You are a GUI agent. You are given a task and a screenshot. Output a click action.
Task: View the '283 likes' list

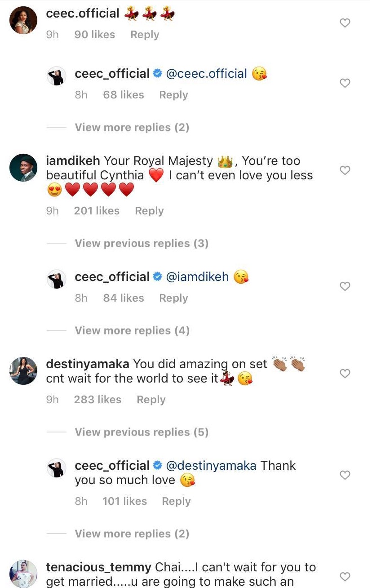[x=97, y=400]
